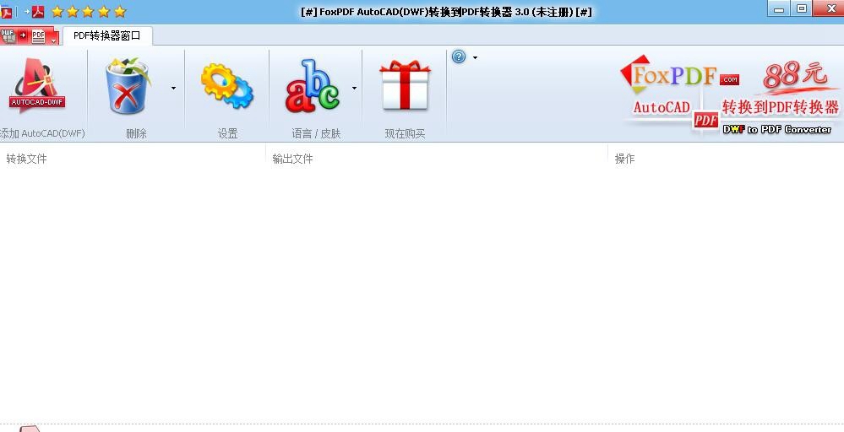The width and height of the screenshot is (844, 432).
Task: Click the blue help question mark icon
Action: click(459, 57)
